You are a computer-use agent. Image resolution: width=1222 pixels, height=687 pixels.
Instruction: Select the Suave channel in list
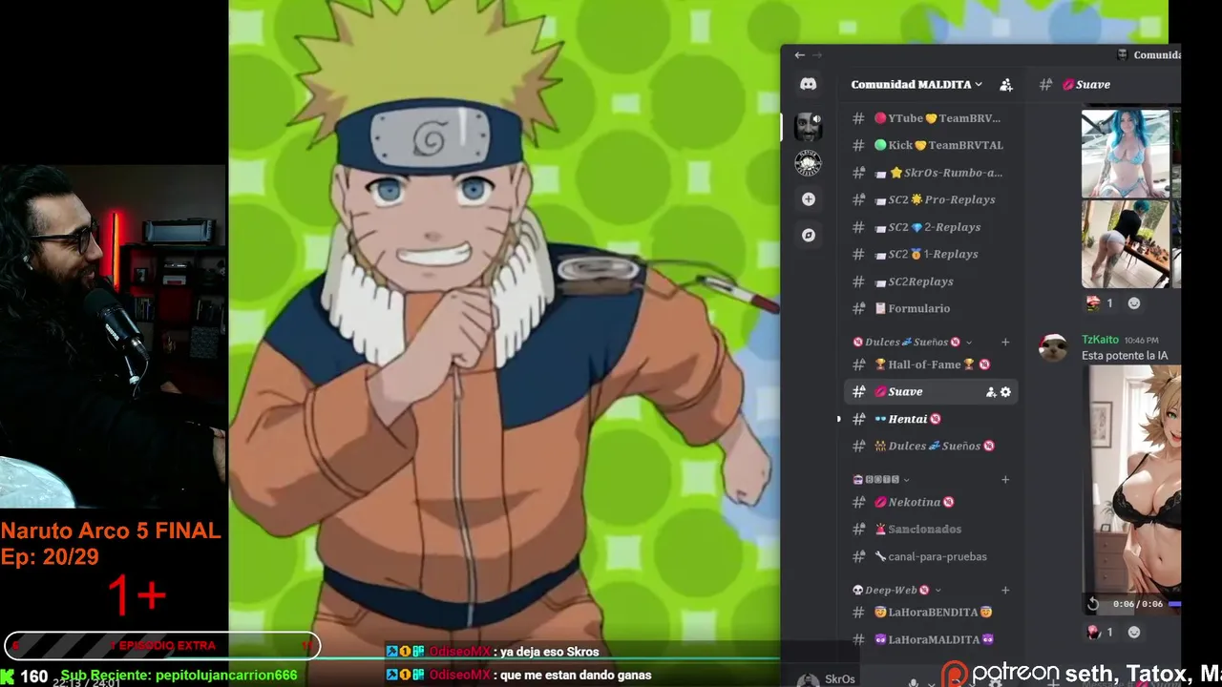(x=931, y=391)
